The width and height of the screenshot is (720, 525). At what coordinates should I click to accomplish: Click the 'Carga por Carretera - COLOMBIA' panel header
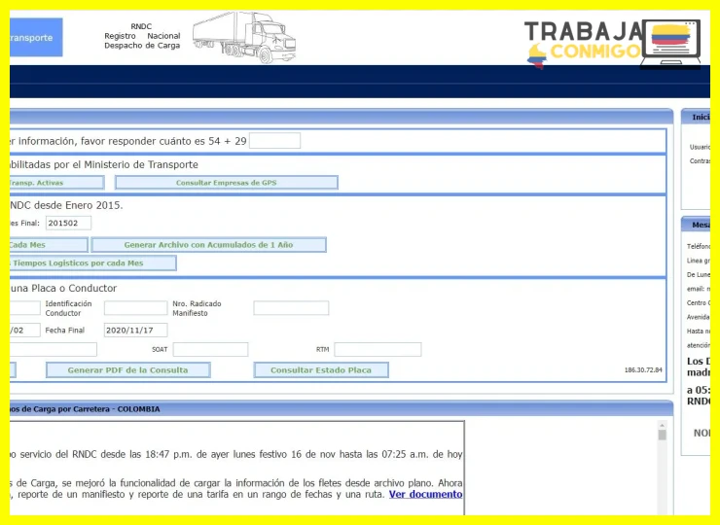tap(342, 409)
